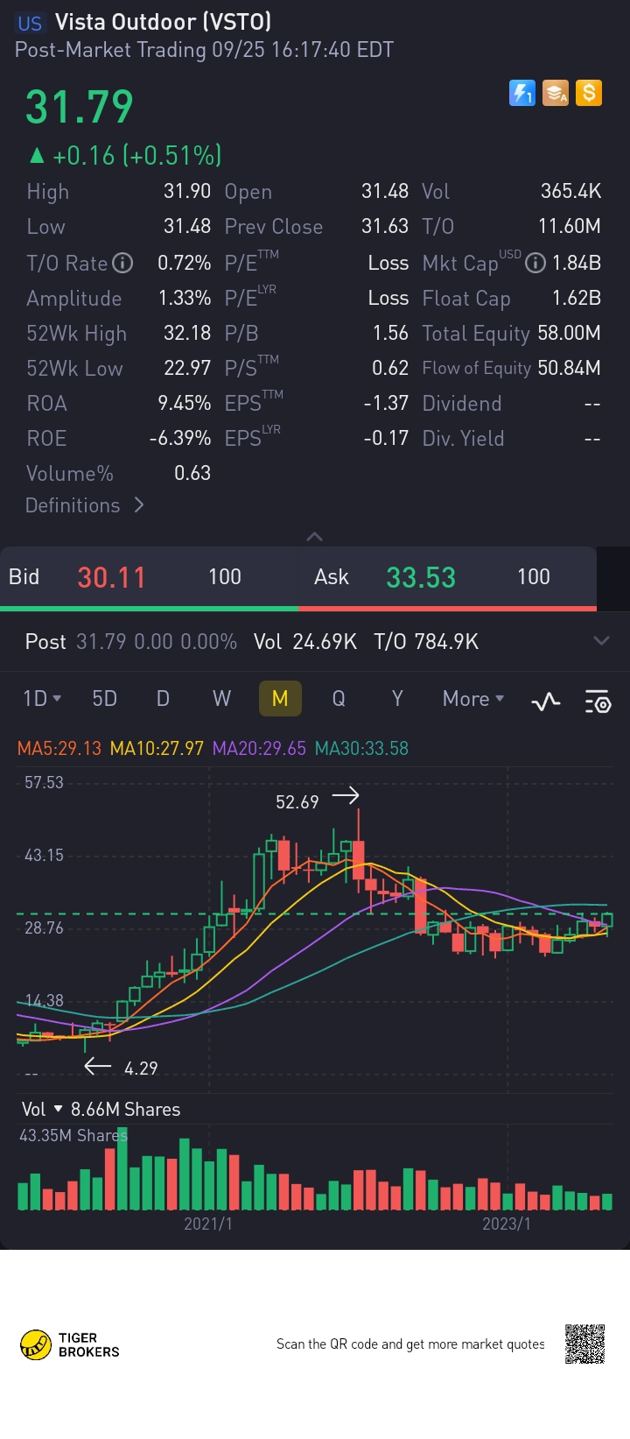Tap the MA30:33.58 indicator label

click(361, 749)
